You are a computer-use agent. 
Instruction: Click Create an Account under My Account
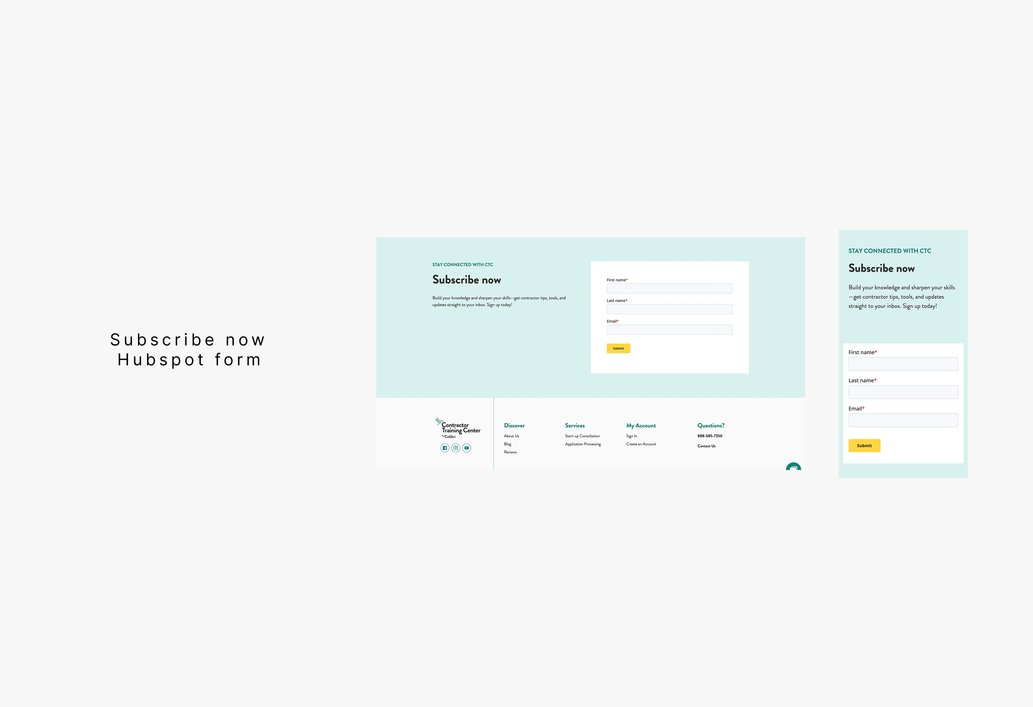coord(641,445)
